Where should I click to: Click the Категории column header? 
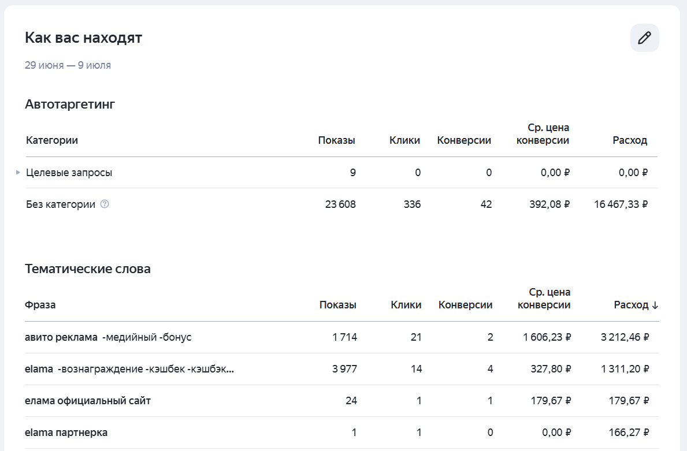coord(52,140)
